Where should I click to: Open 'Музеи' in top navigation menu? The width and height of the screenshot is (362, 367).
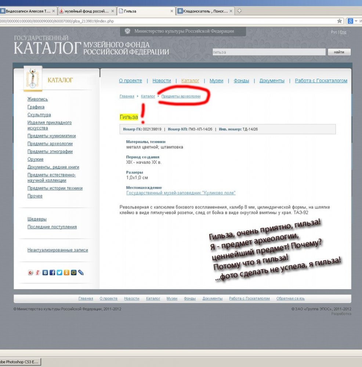coord(216,81)
